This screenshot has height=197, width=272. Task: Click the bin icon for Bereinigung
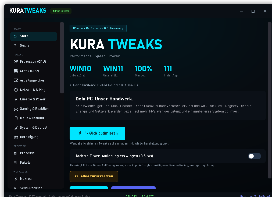(x=16, y=137)
